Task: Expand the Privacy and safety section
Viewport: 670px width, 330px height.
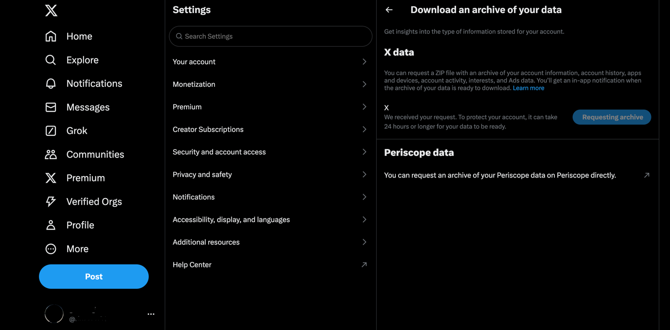Action: [270, 175]
